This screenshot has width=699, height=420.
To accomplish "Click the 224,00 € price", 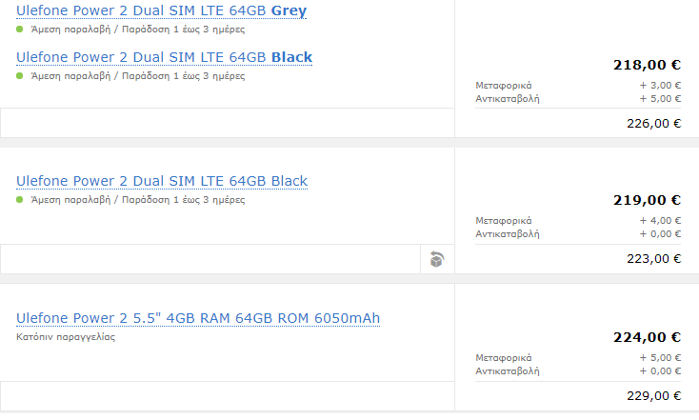I will 647,337.
